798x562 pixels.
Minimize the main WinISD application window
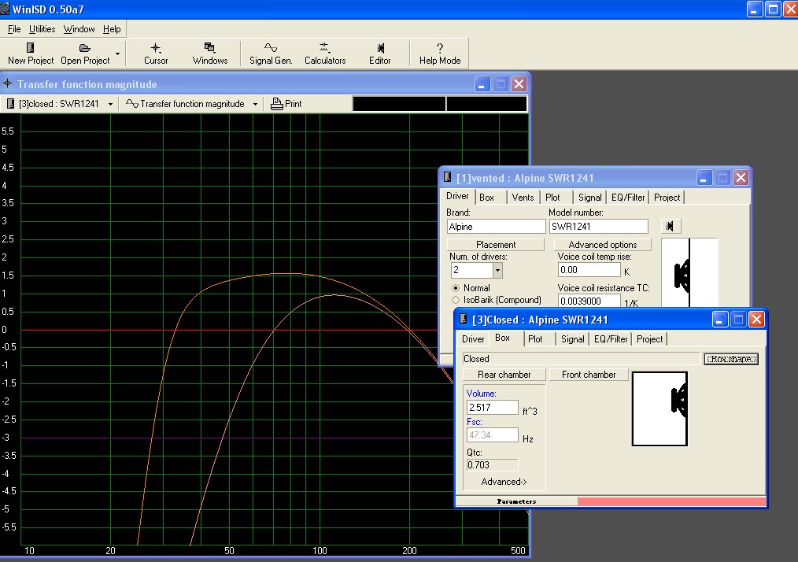click(755, 9)
